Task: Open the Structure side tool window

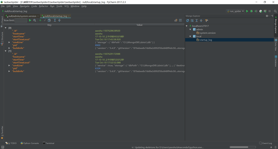Action: [x=2, y=39]
